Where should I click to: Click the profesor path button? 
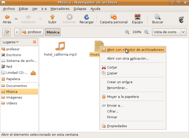[33, 32]
